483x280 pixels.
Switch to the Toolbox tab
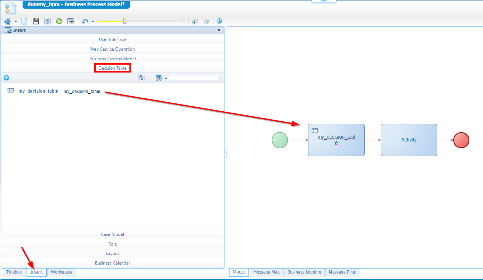tap(14, 272)
